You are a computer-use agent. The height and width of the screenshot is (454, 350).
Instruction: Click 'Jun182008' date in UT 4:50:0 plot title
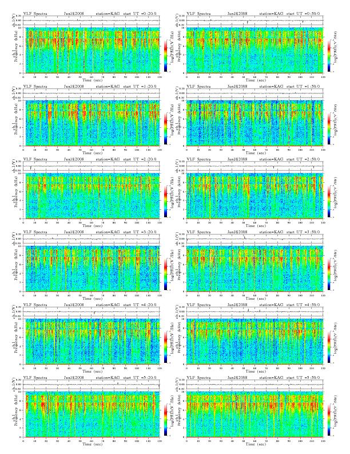click(x=237, y=305)
